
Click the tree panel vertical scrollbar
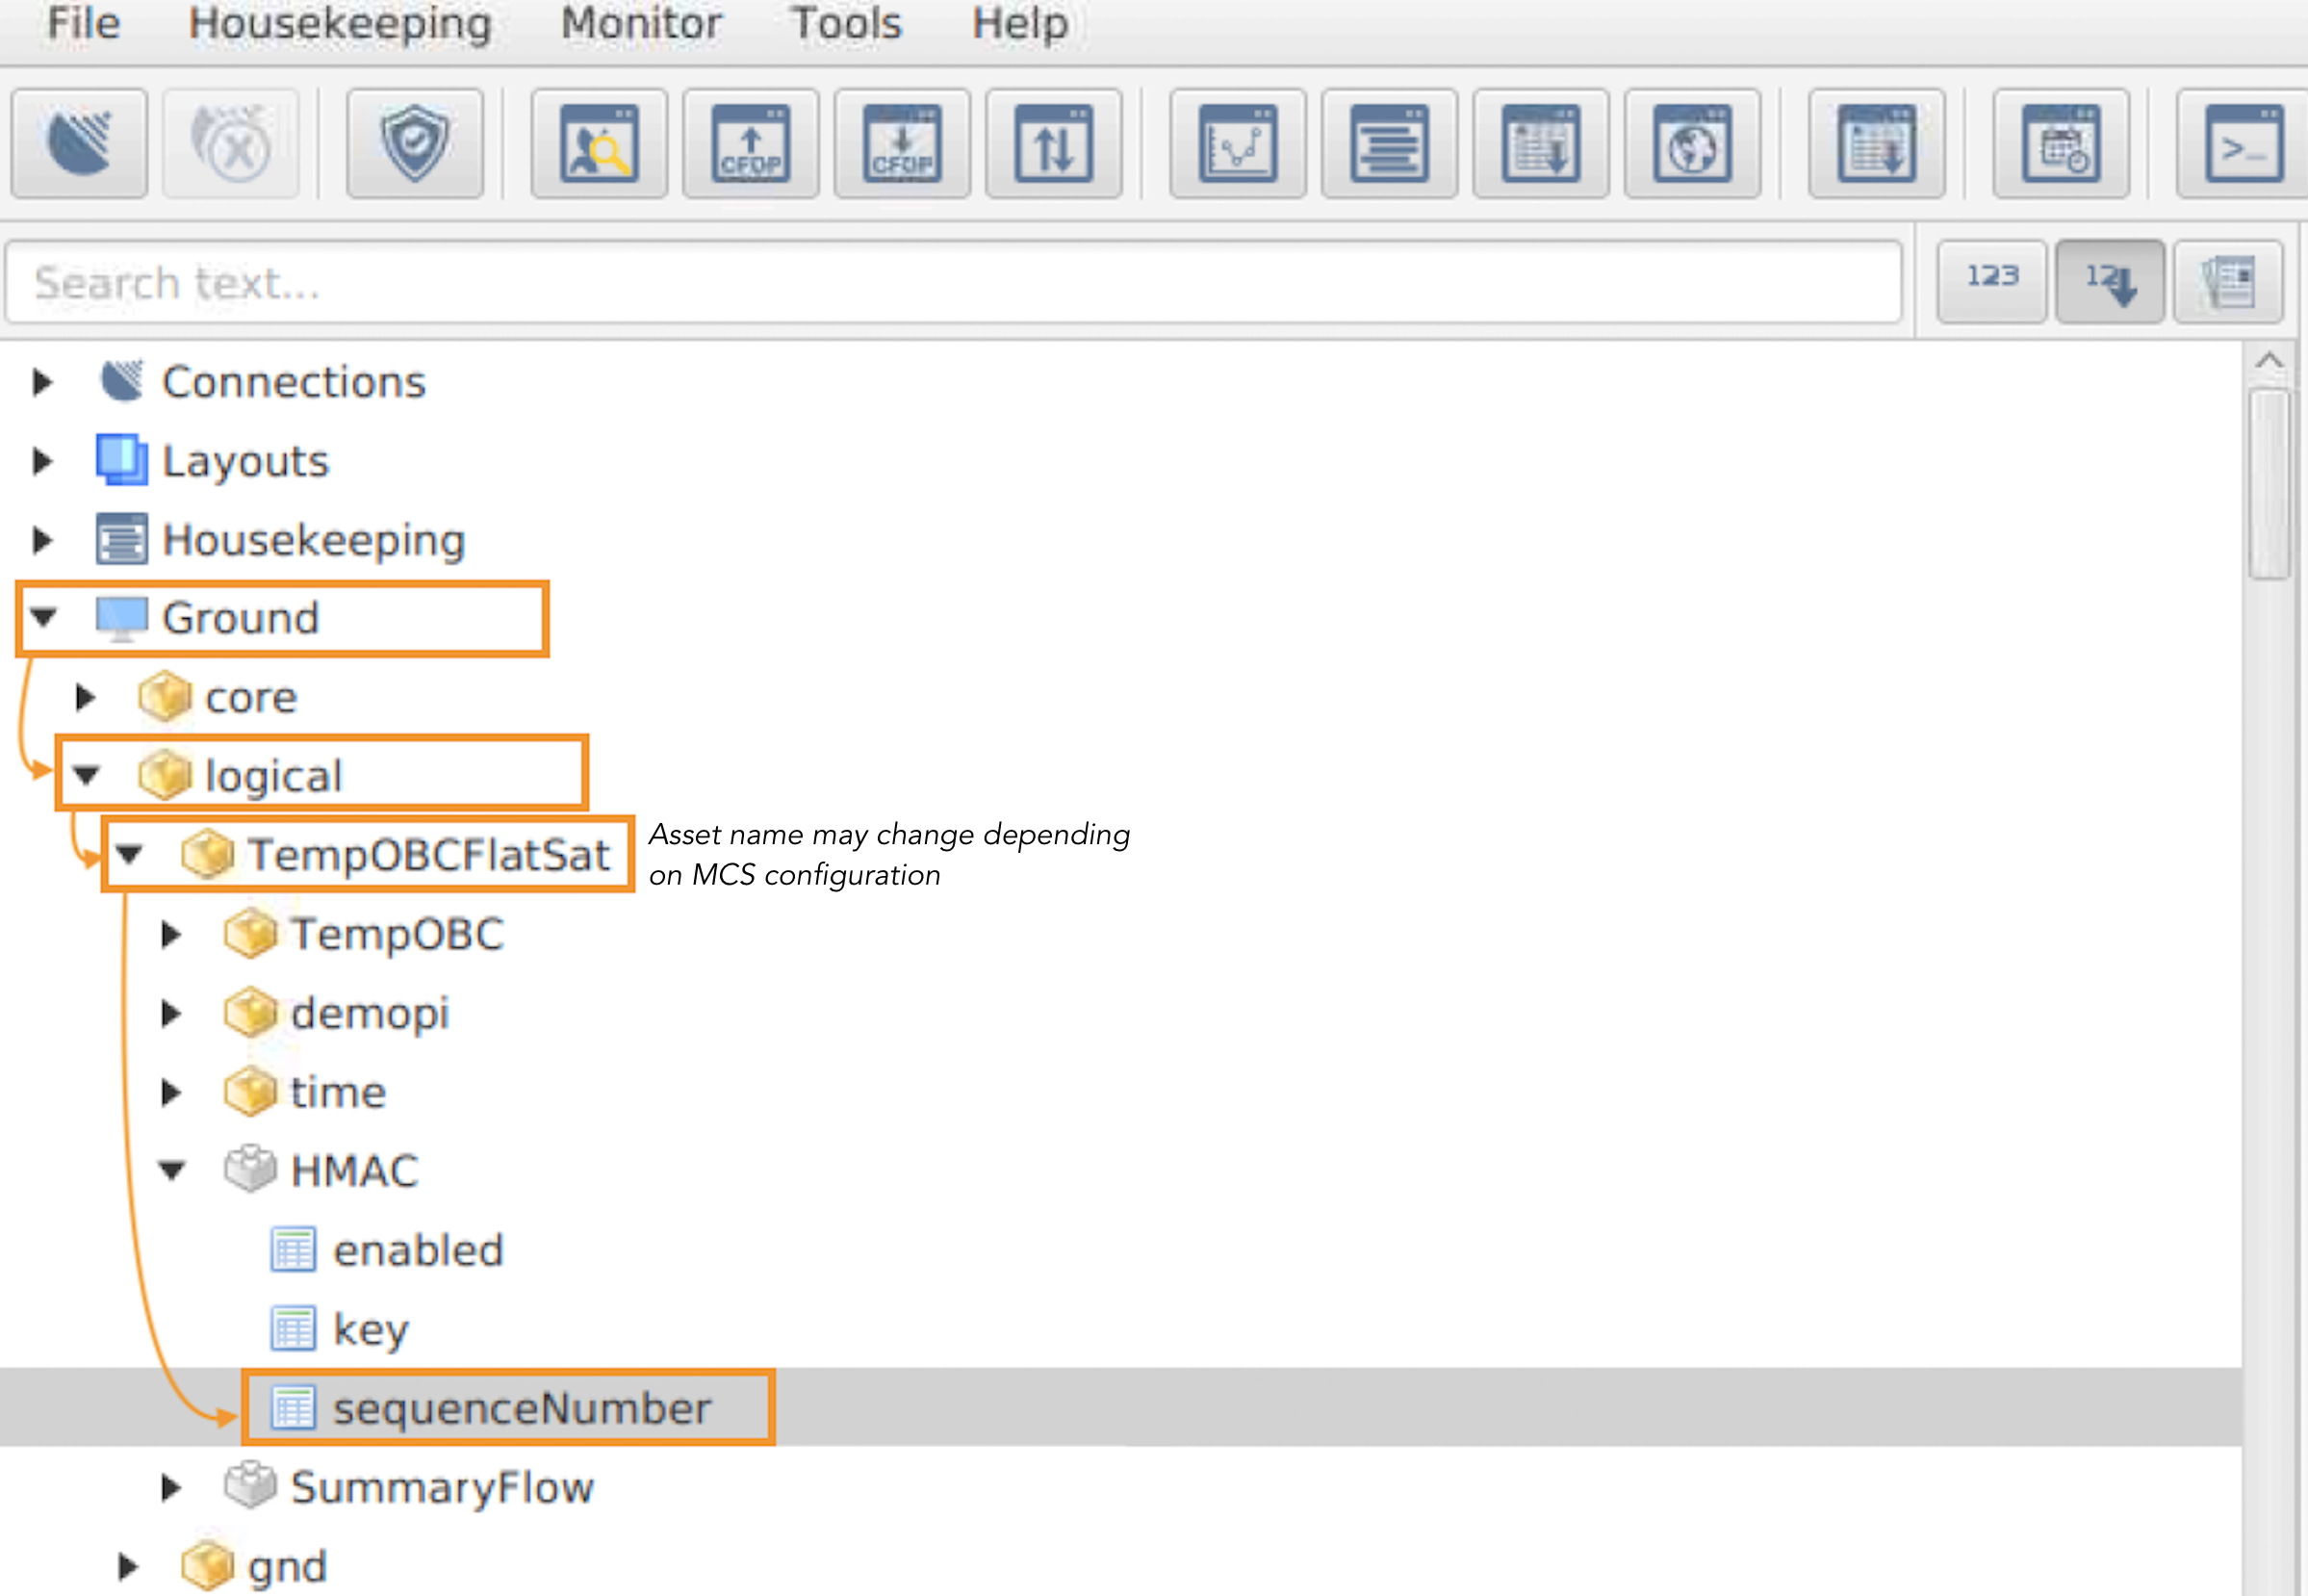[x=2269, y=485]
